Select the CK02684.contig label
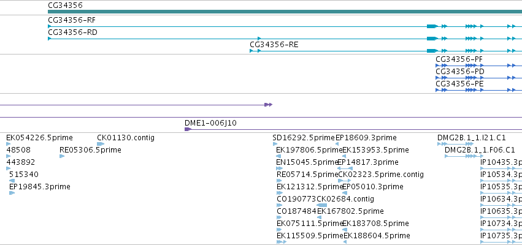 click(x=345, y=199)
